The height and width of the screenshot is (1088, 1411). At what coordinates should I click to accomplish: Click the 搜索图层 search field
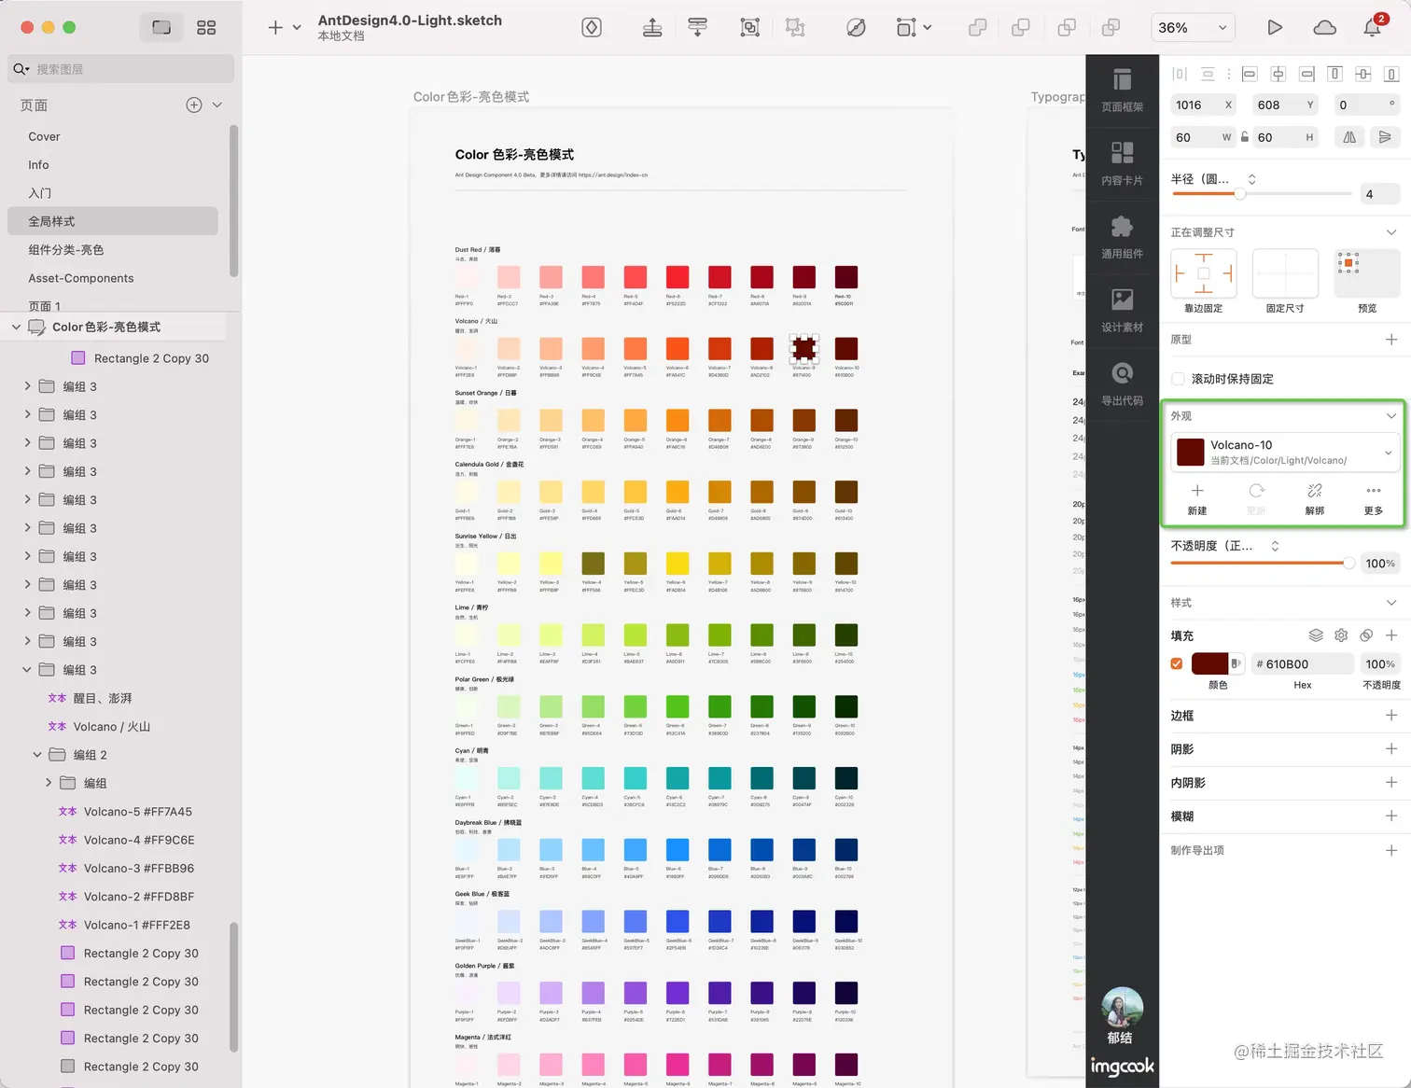[121, 69]
